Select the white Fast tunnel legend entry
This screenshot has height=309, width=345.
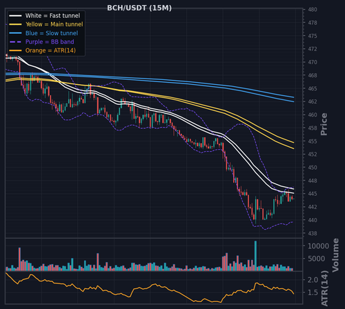(44, 16)
